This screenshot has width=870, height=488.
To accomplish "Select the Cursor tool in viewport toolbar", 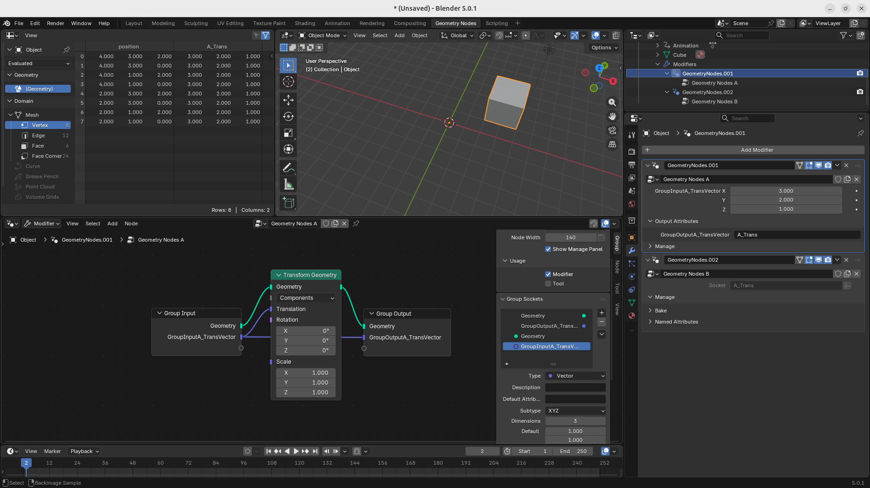I will [x=288, y=81].
